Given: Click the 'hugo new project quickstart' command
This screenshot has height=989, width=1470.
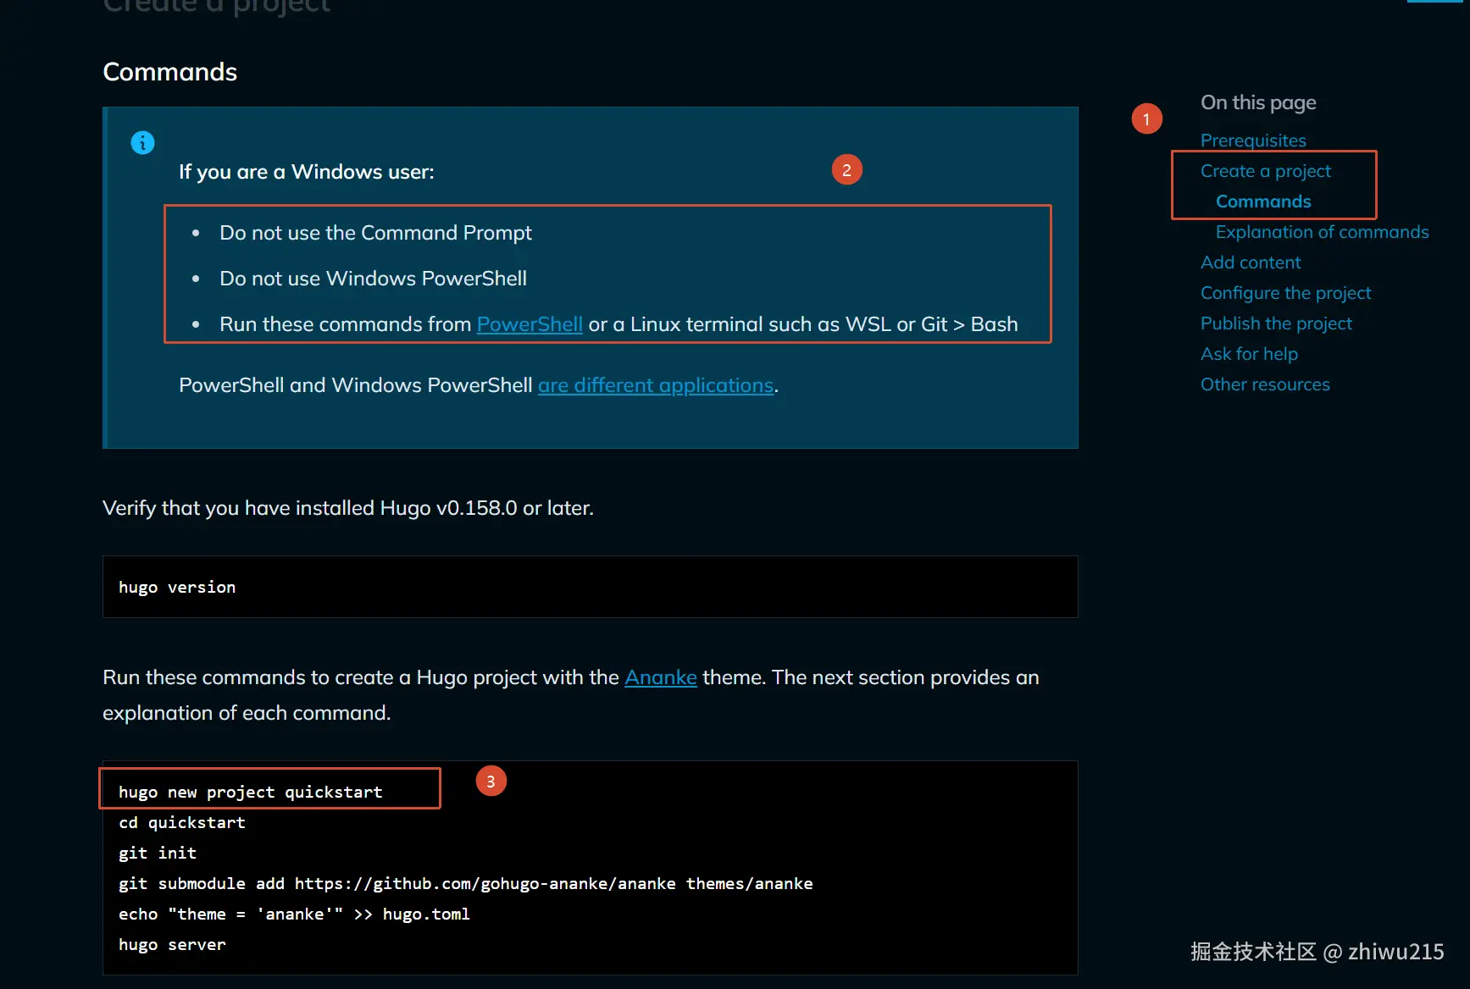Looking at the screenshot, I should tap(251, 792).
